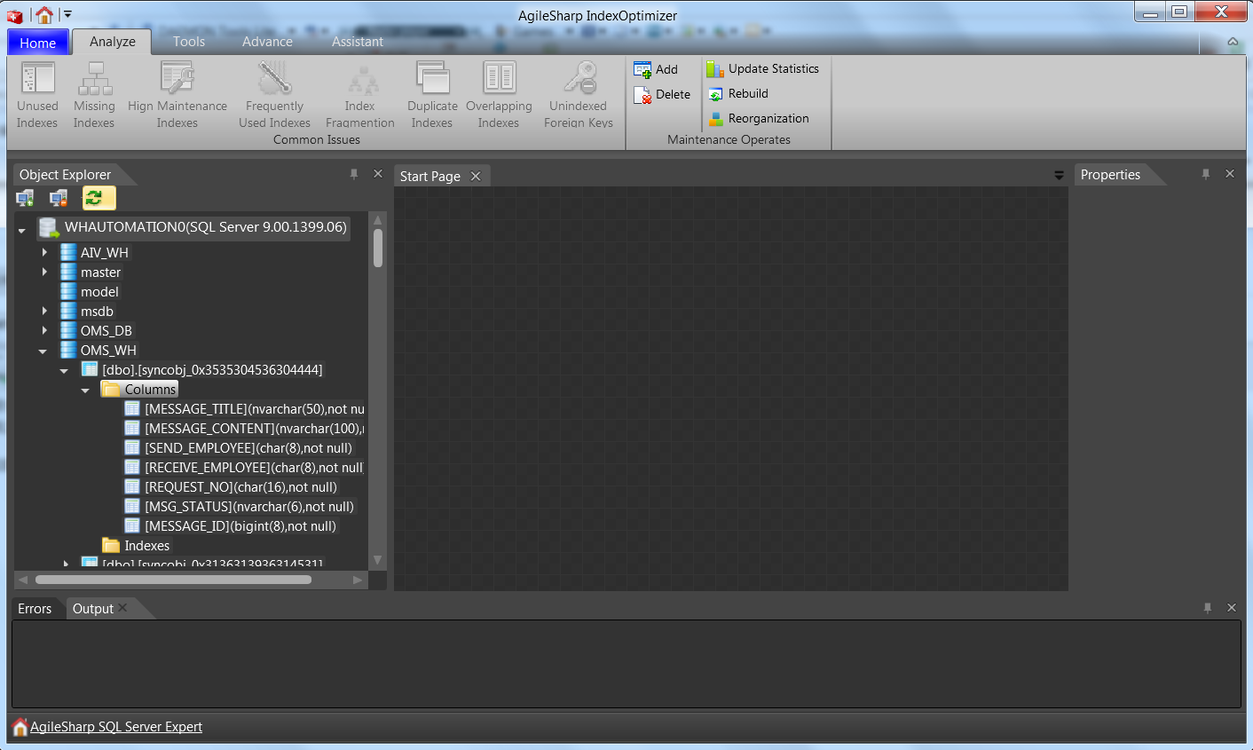Screen dimensions: 1253x750
Task: Open the Unused Indexes analysis
Action: tap(37, 96)
